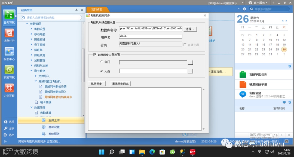Go to previous month in calendar

(283, 21)
